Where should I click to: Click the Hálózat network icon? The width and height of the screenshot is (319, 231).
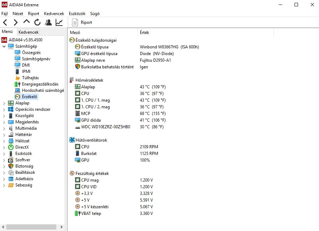pyautogui.click(x=10, y=141)
